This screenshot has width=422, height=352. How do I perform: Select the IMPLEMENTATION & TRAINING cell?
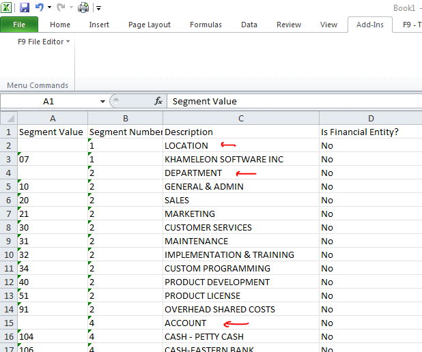241,254
